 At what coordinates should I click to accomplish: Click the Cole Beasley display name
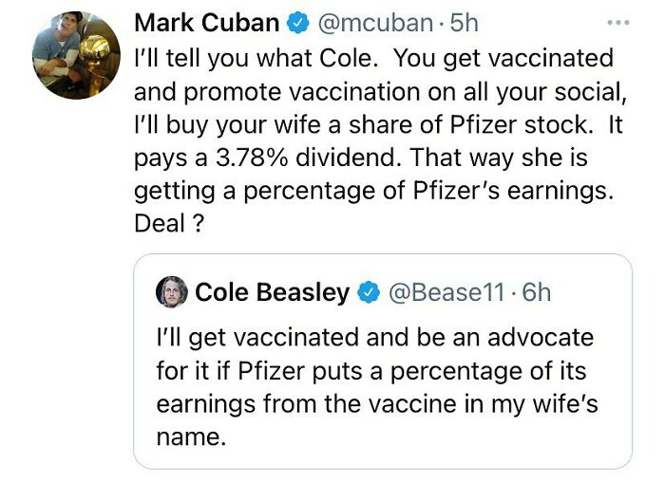273,292
